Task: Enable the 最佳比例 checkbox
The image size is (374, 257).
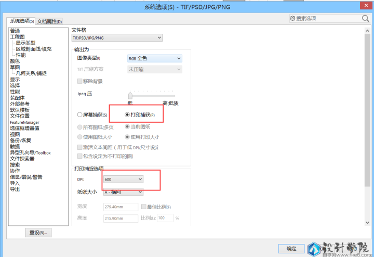Action: (144, 207)
